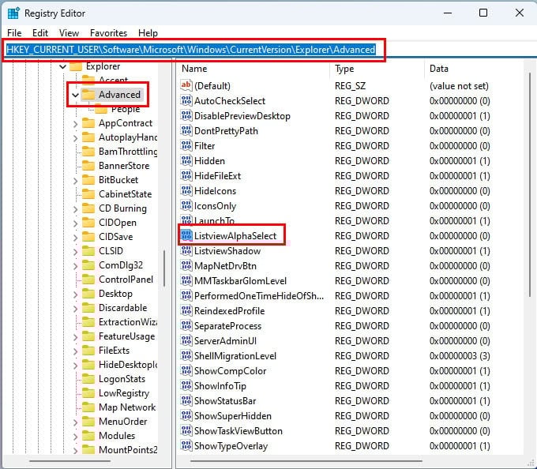Click the SeparateProcess DWORD icon
Screen dimensions: 537x469
click(186, 325)
